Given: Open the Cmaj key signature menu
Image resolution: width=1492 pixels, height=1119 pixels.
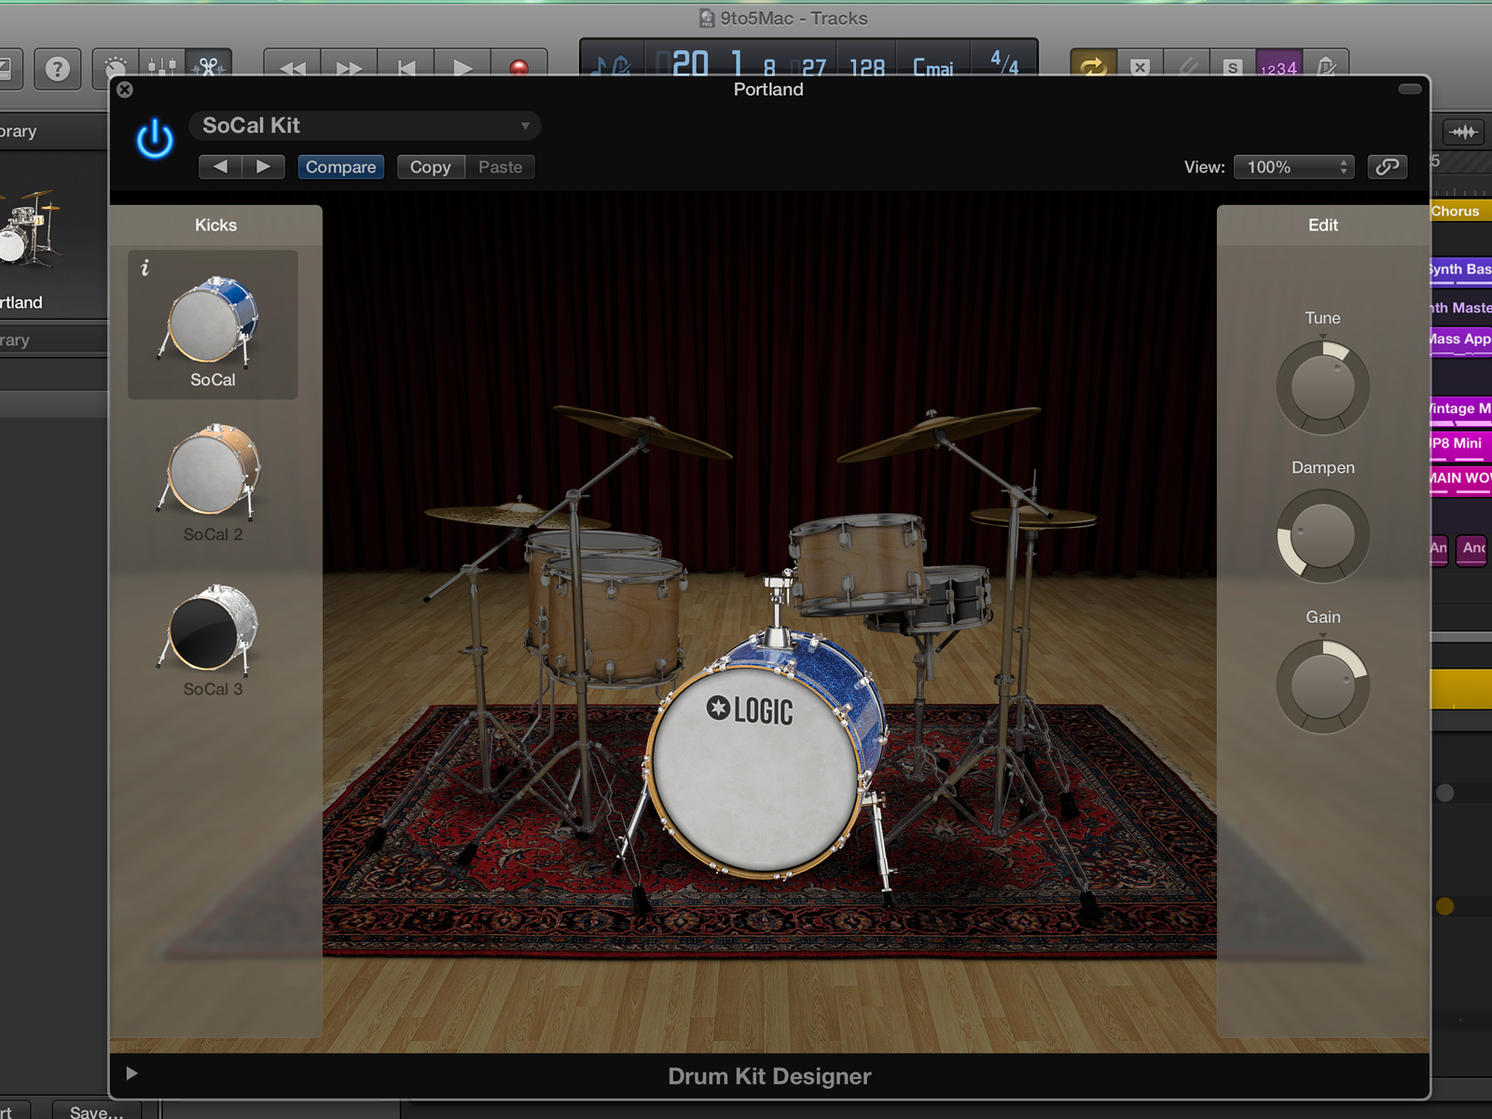Looking at the screenshot, I should pos(932,67).
